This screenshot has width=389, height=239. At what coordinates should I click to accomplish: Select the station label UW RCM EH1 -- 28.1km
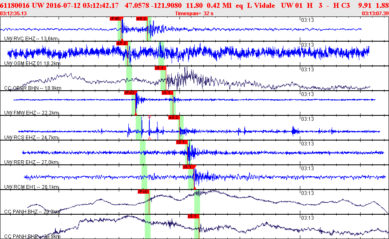coord(31,187)
